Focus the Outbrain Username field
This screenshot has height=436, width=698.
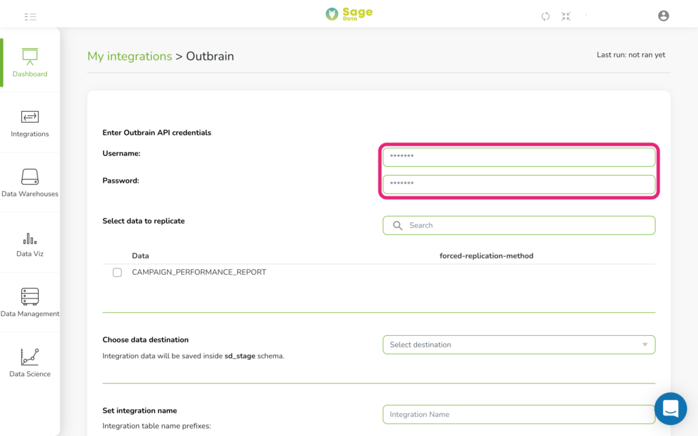point(519,157)
